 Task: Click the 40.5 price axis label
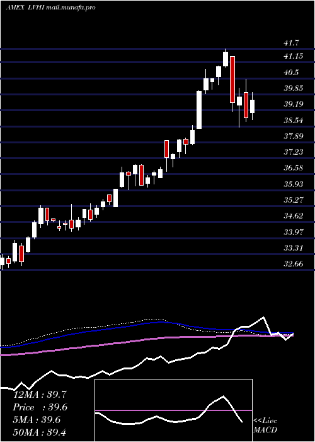[x=291, y=73]
